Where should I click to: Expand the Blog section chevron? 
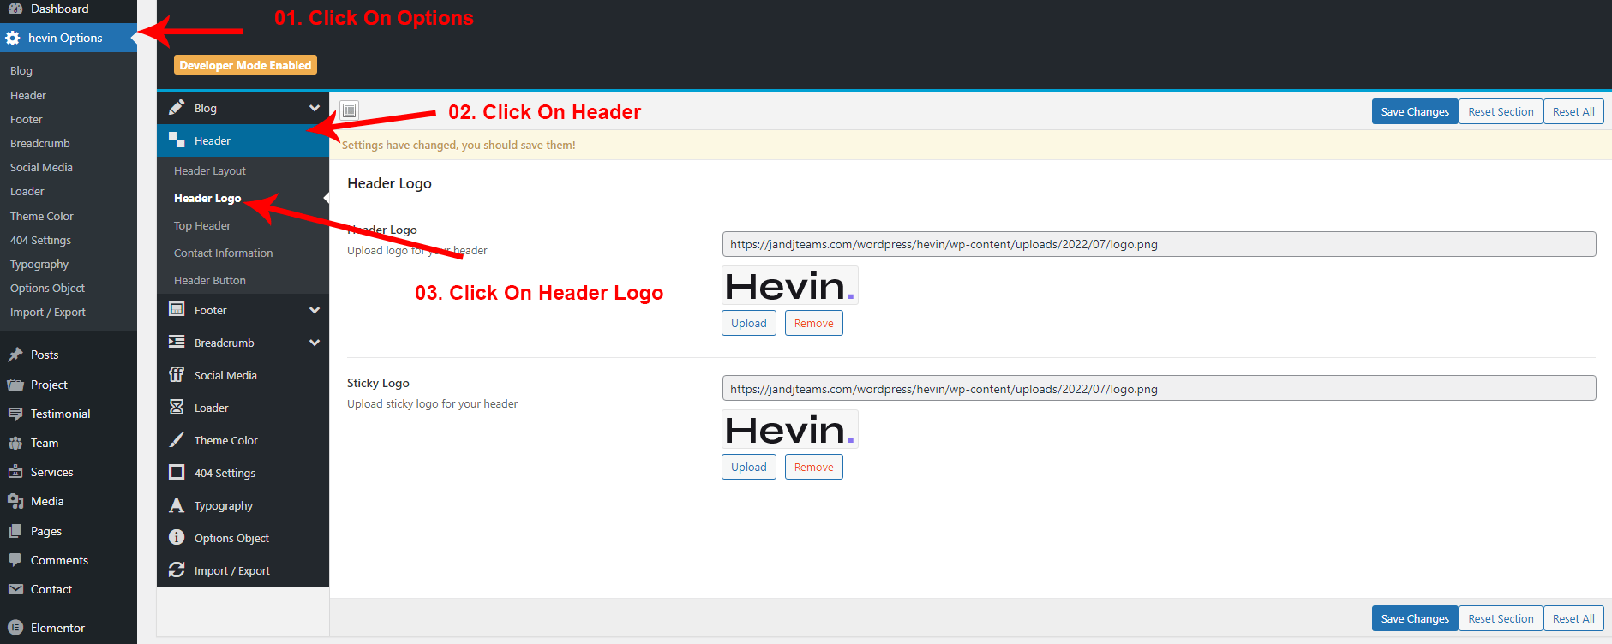(315, 108)
